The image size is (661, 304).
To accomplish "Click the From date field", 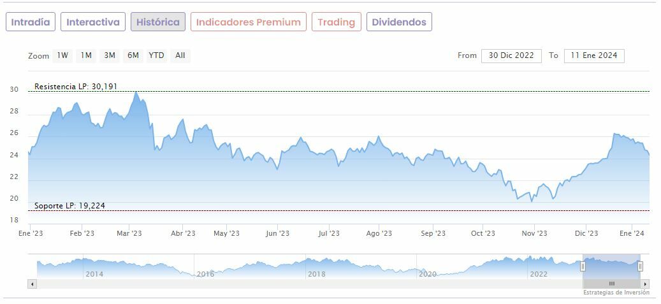I will 511,55.
